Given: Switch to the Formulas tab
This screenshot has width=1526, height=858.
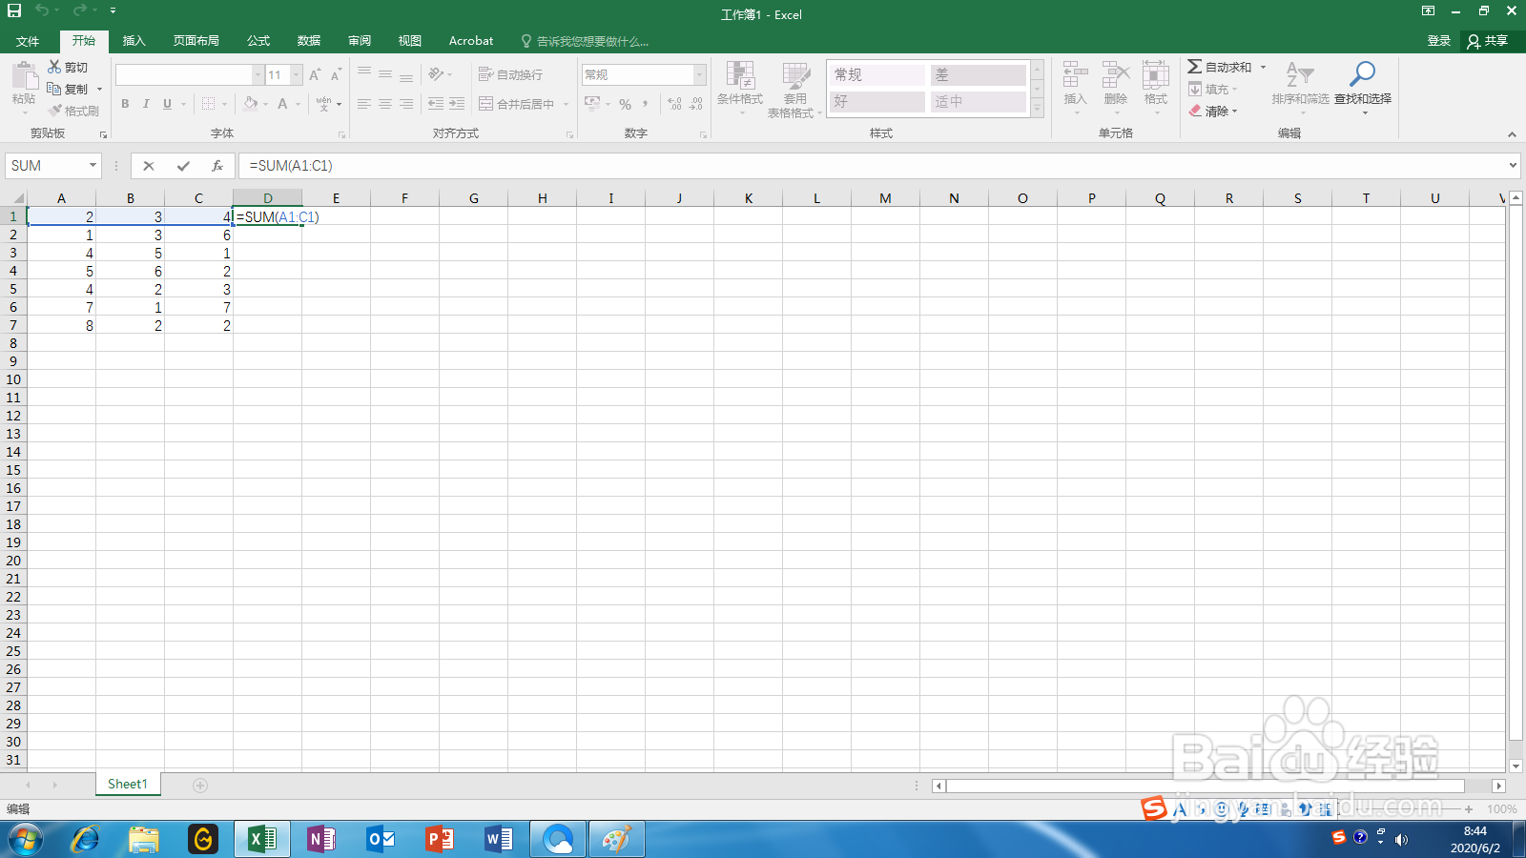Looking at the screenshot, I should pyautogui.click(x=258, y=41).
